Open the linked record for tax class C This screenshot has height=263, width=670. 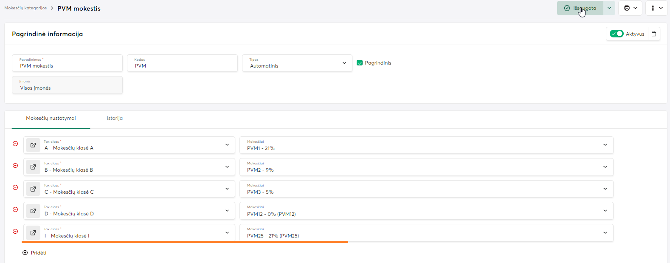(33, 189)
